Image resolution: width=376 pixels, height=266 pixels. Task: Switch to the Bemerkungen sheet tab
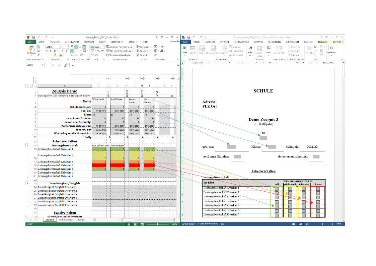point(66,220)
